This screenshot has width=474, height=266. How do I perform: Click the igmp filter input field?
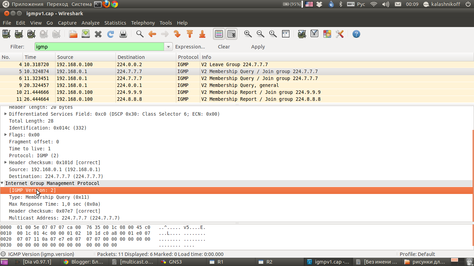click(x=99, y=47)
